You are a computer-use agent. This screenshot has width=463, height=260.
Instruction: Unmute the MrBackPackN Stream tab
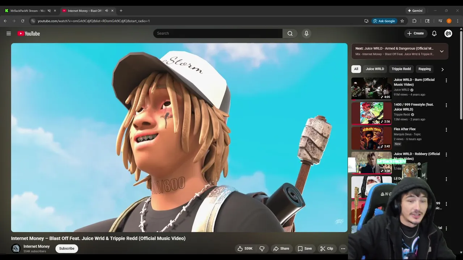pyautogui.click(x=49, y=11)
